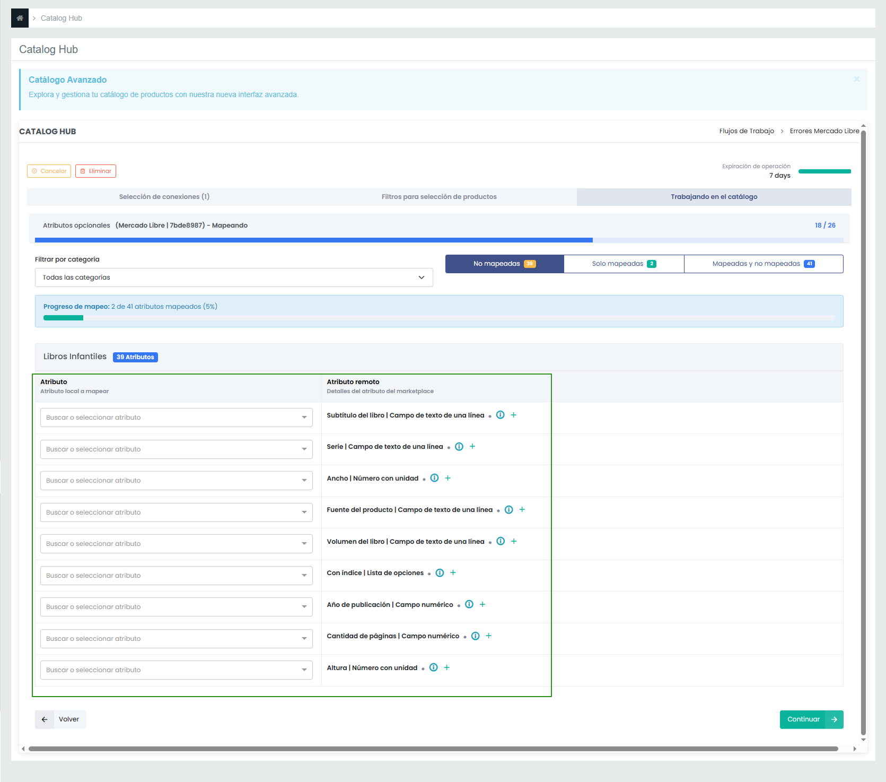Open info icon for Volumen del libro

pyautogui.click(x=500, y=541)
